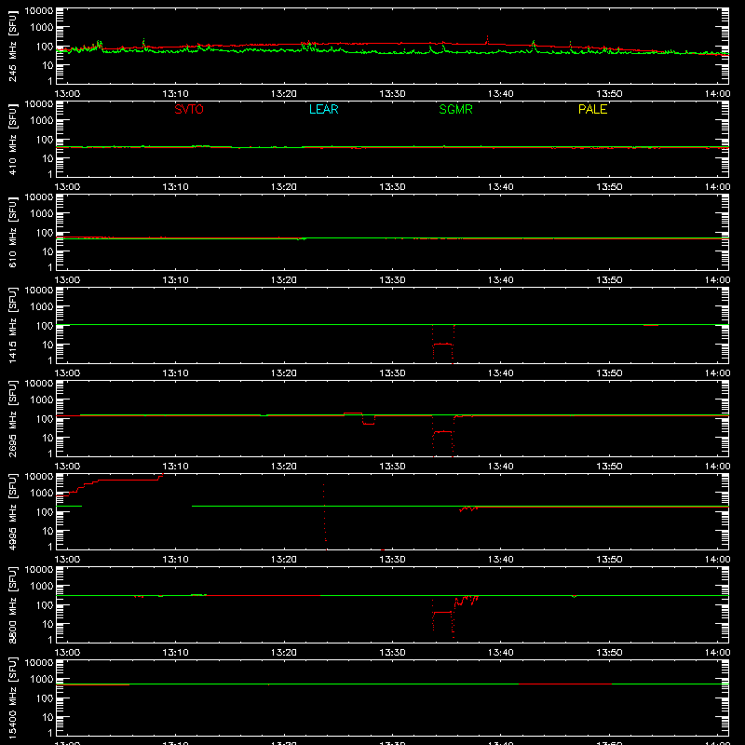
Task: Click 14:00 label under the 245 MHz panel
Action: (x=717, y=94)
